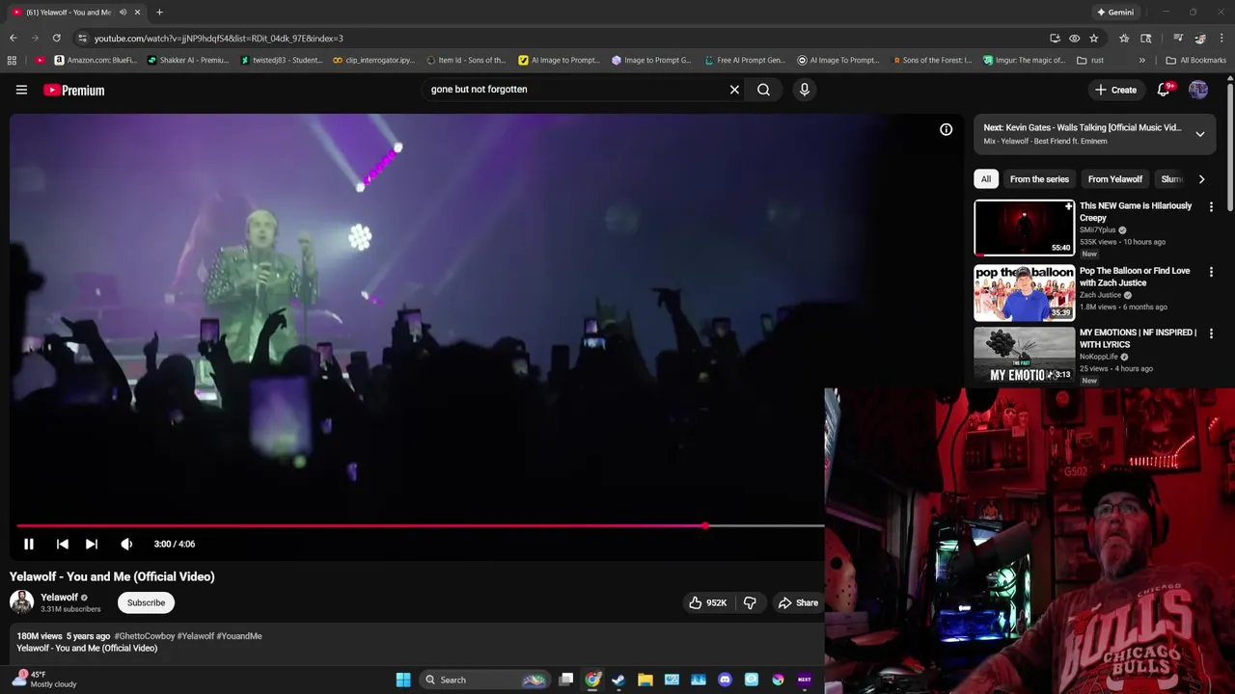Open the Windows Start menu
The image size is (1235, 694).
coord(403,680)
